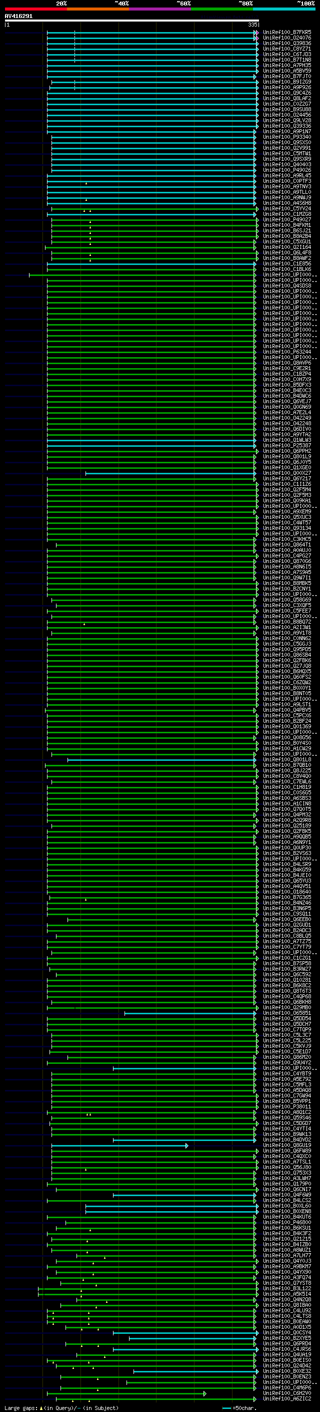320x1412 pixels.
Task: Click label UniRef100_A7E2L4
Action: [x=287, y=412]
